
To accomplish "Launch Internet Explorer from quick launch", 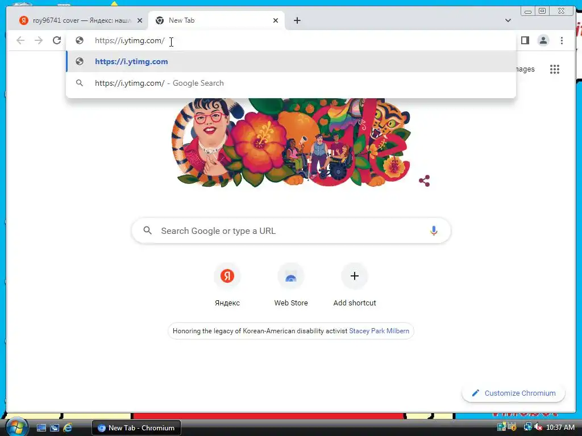I will coord(68,427).
